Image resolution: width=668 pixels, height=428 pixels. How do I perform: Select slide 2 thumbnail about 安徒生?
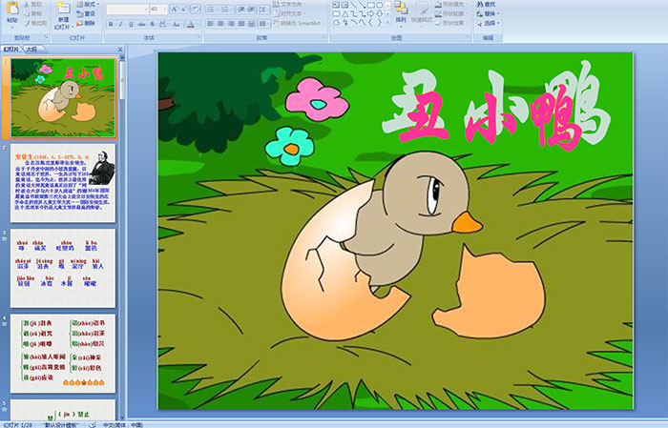(x=63, y=183)
